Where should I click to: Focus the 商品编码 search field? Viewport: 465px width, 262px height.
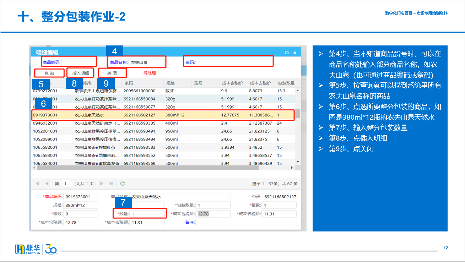tap(79, 62)
